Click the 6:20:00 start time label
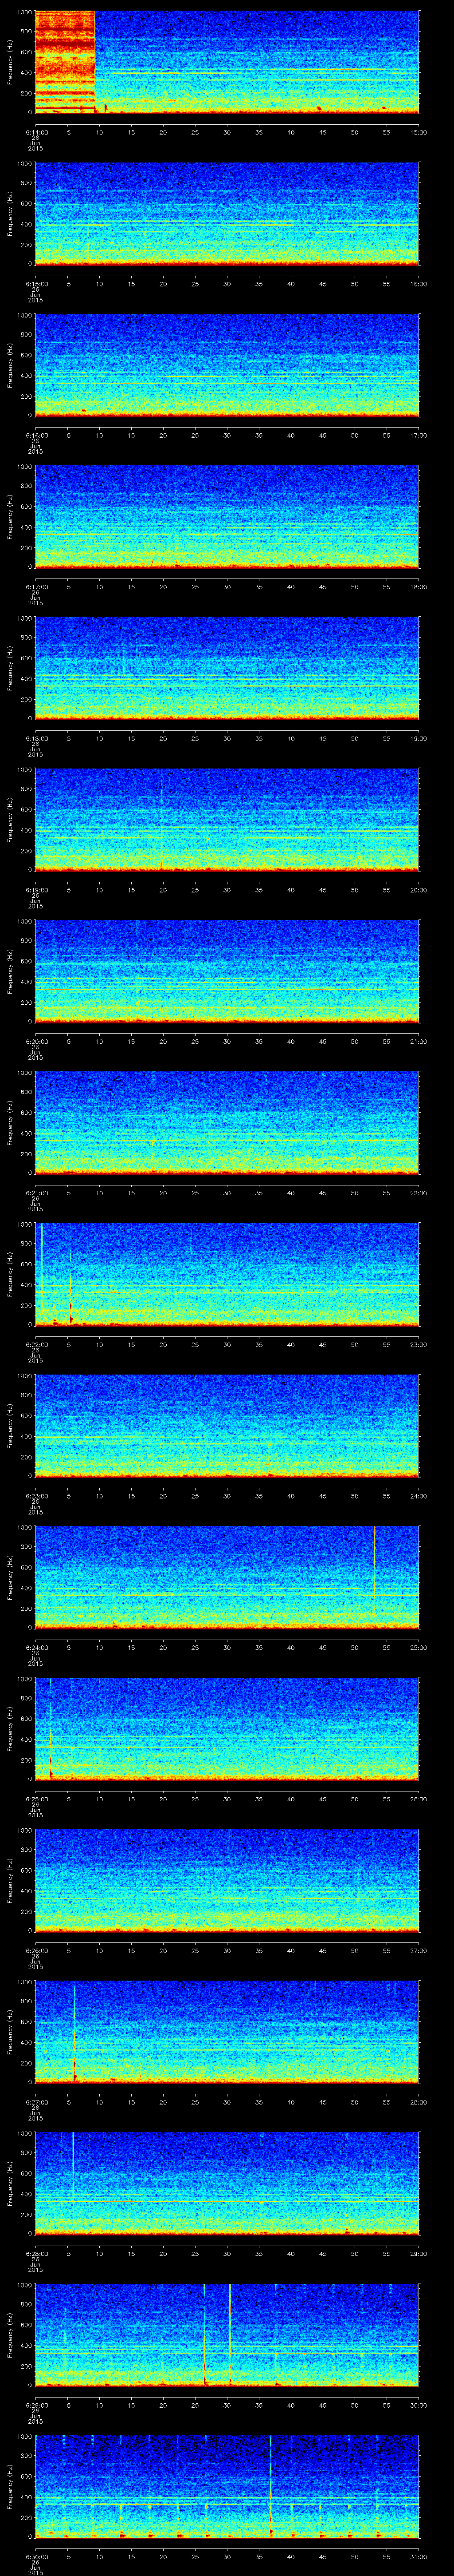The image size is (454, 2576). [36, 1041]
